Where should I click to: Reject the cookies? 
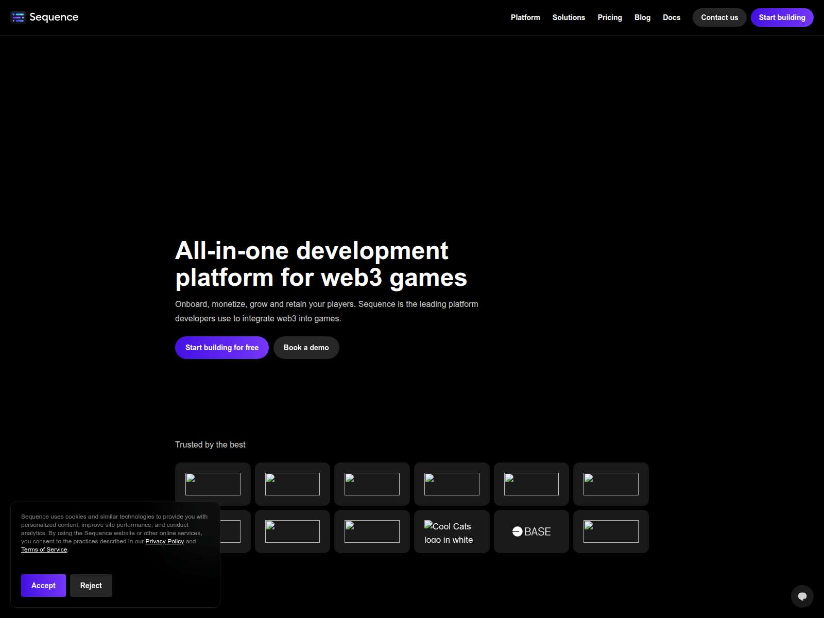[91, 586]
